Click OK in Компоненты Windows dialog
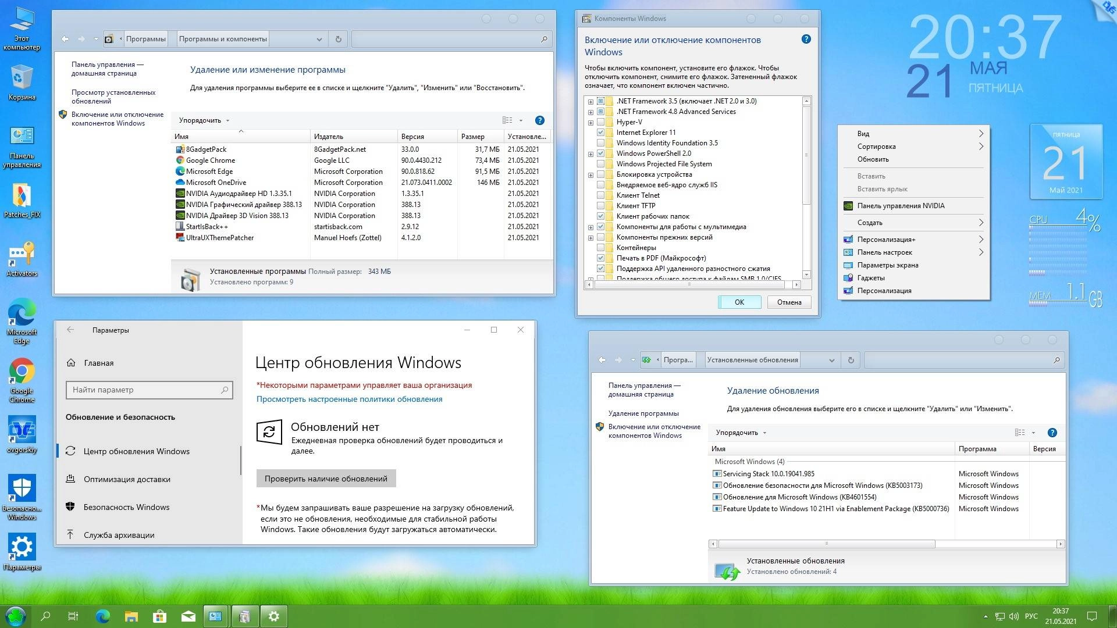This screenshot has width=1117, height=628. point(739,302)
